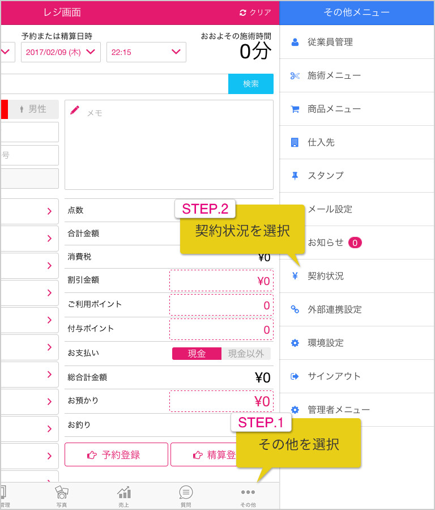Open その他 tab in bottom bar
Viewport: 435px width, 510px height.
(248, 496)
